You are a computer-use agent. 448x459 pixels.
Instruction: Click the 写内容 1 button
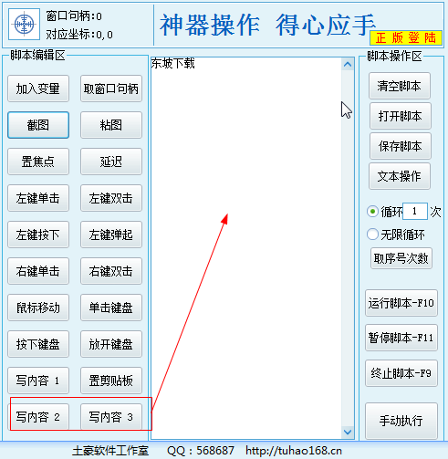pyautogui.click(x=38, y=381)
